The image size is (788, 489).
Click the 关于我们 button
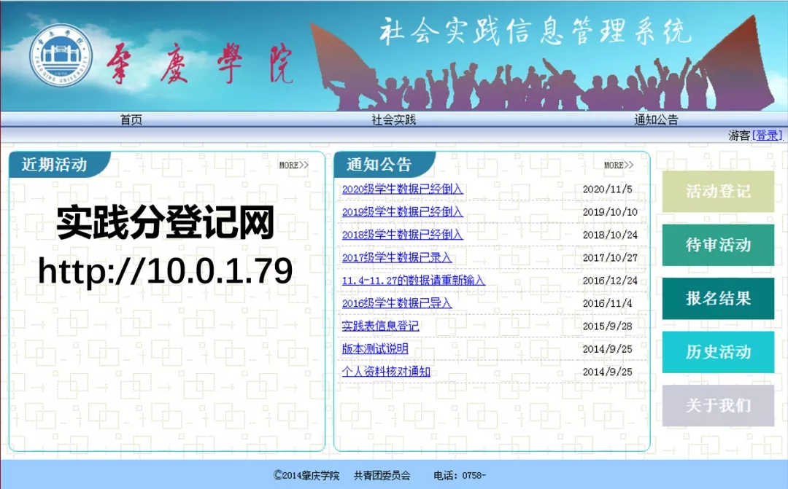[x=718, y=405]
